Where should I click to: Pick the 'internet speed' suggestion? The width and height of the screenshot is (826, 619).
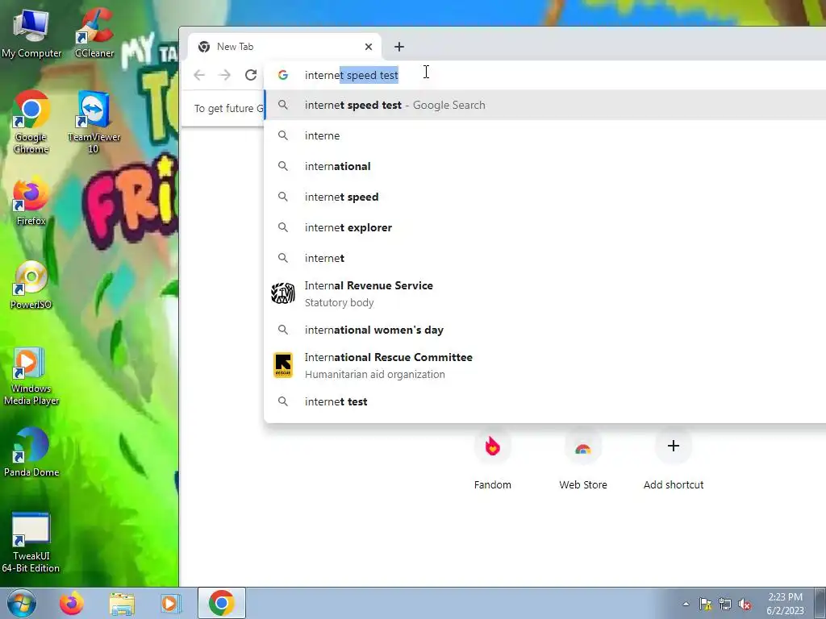click(544, 197)
